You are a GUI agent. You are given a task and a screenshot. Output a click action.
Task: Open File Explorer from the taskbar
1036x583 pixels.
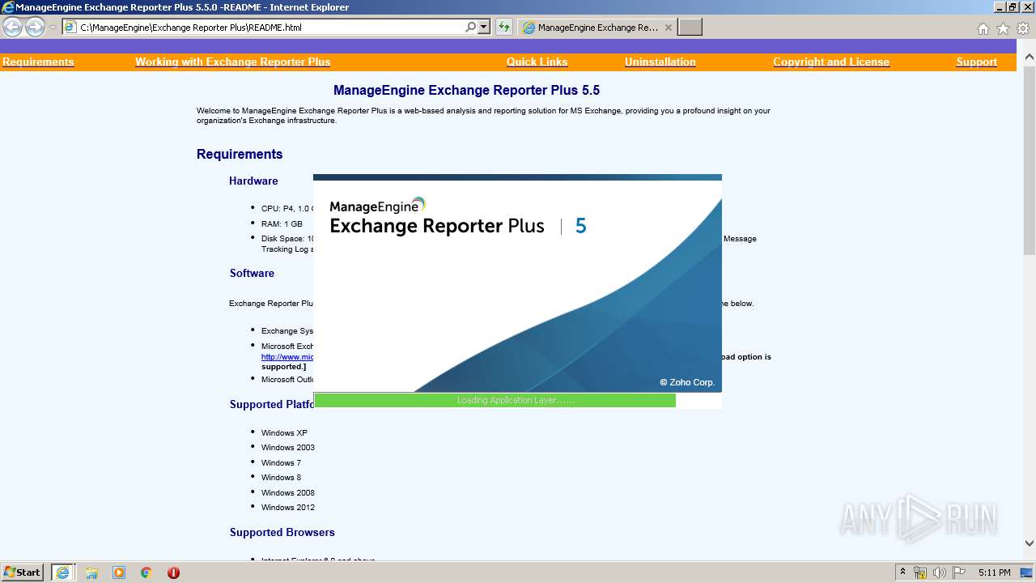point(91,572)
